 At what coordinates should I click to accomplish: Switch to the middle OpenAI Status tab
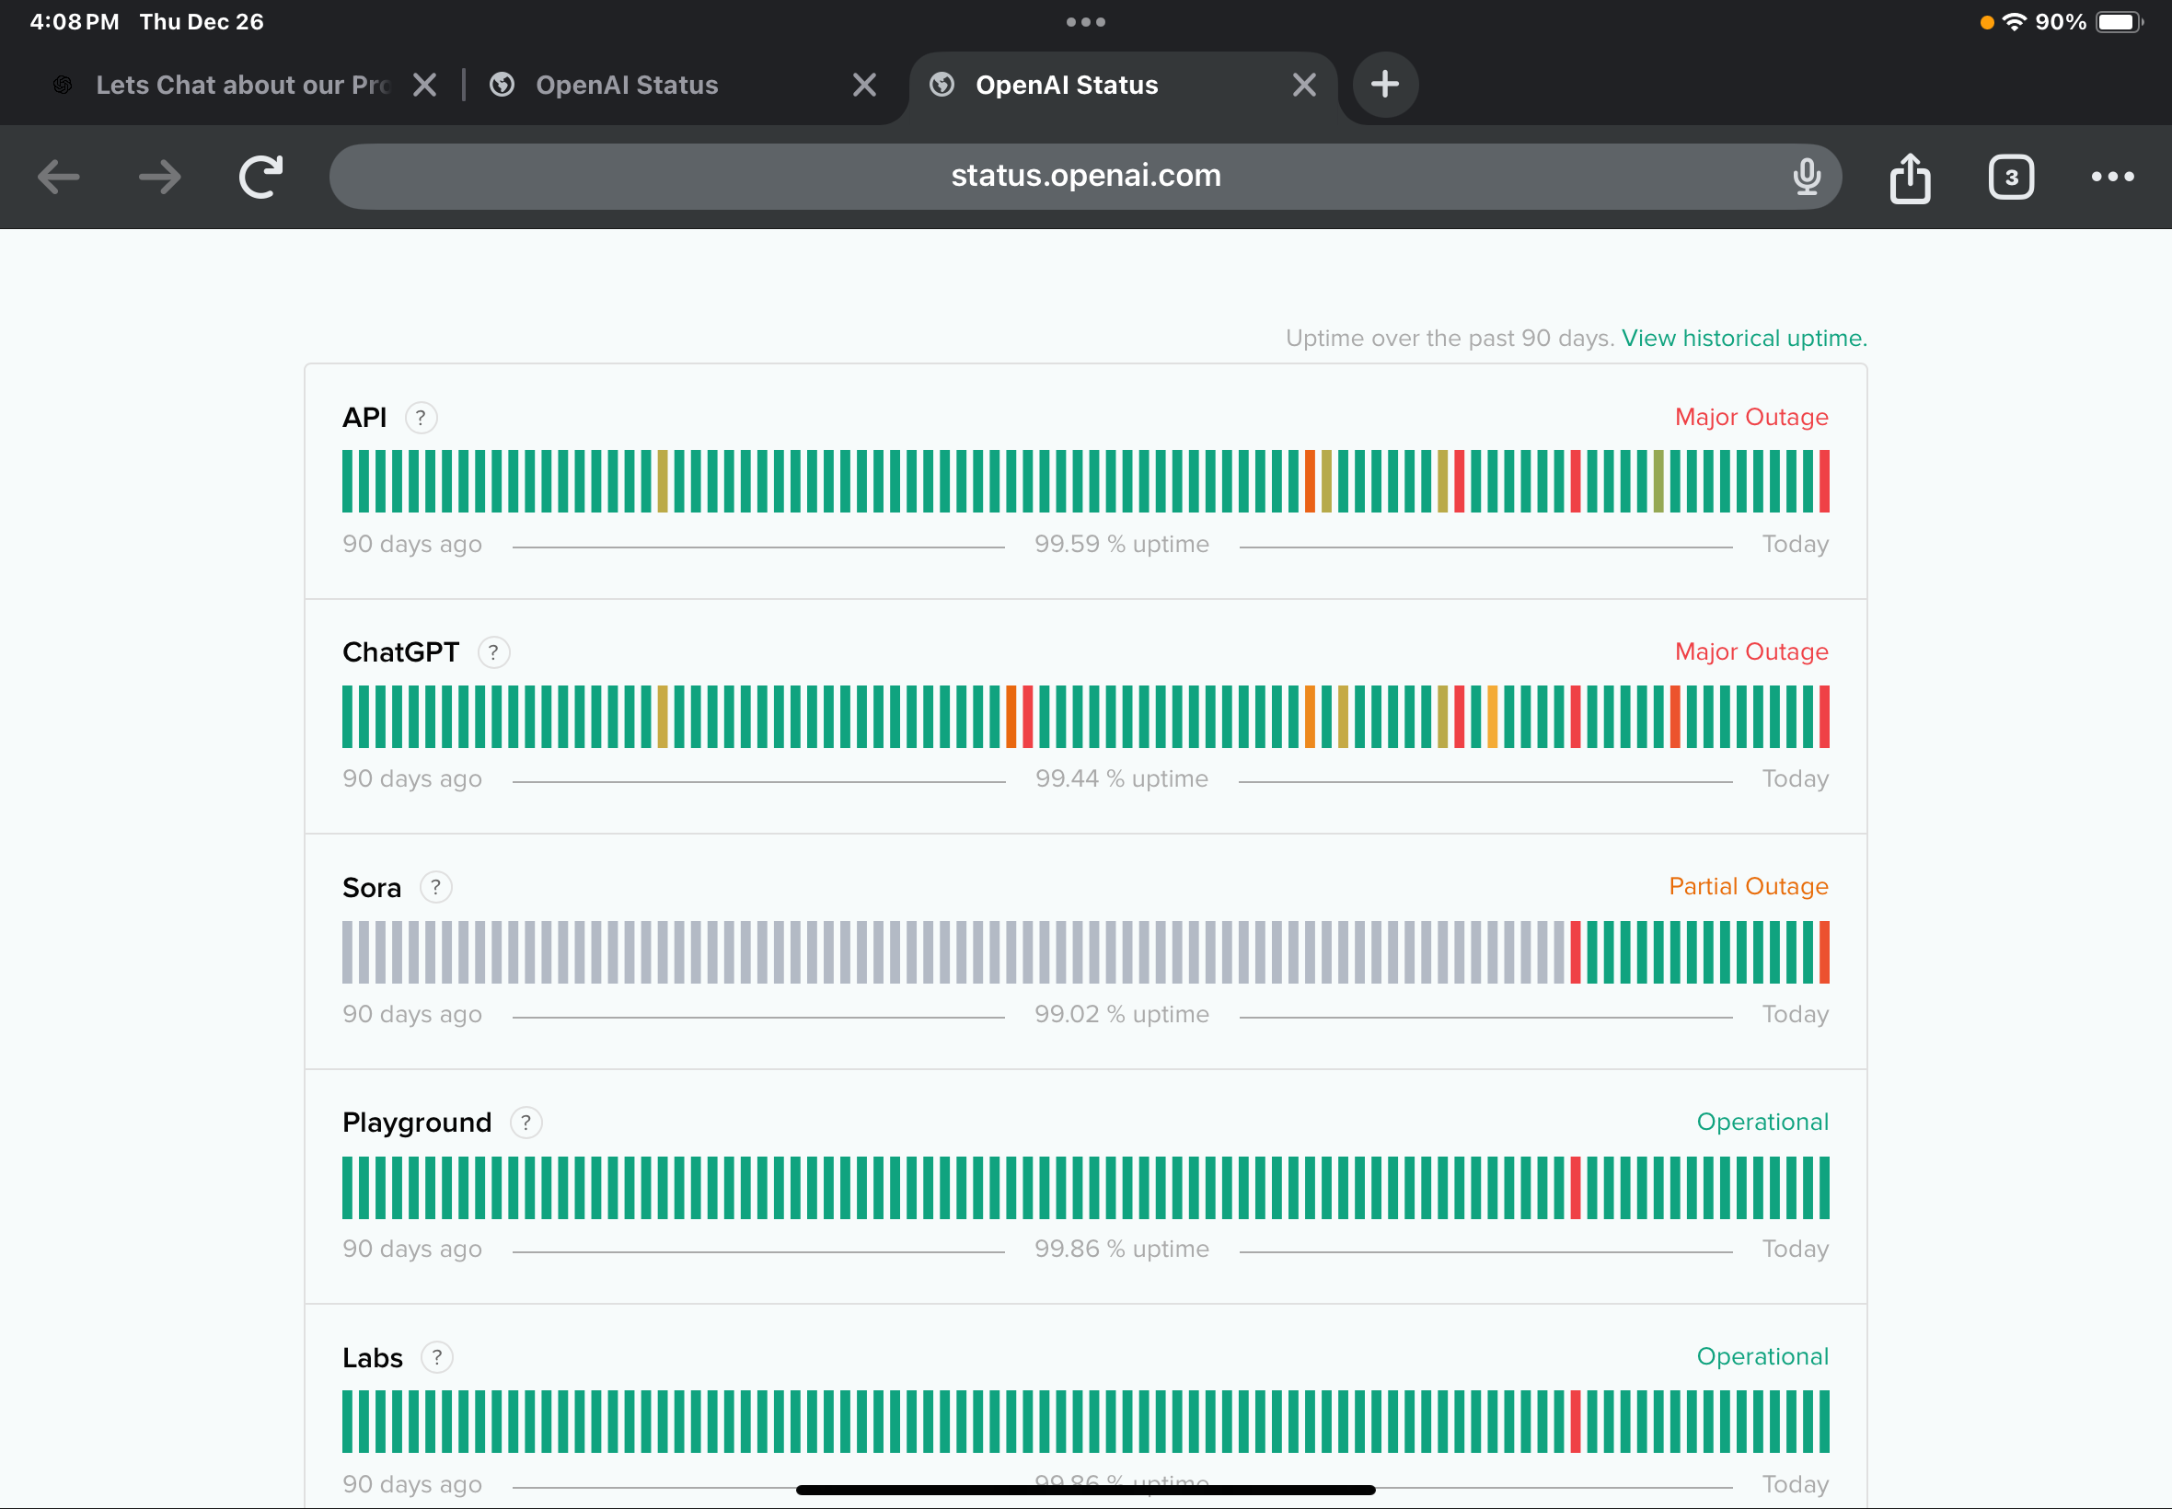click(626, 85)
